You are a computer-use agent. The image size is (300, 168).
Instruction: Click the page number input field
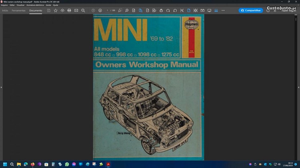coord(108,10)
